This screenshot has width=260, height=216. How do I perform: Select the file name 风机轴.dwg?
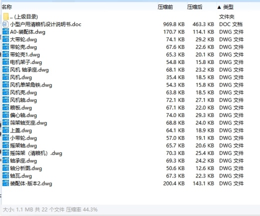pyautogui.click(x=23, y=100)
